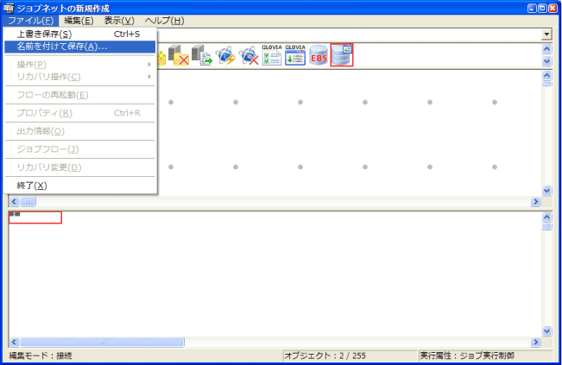Image resolution: width=562 pixels, height=365 pixels.
Task: Click inside the top combo box field
Action: click(350, 35)
